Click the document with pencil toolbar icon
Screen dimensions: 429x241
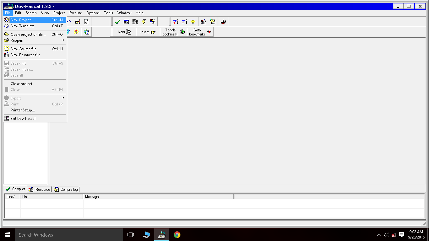point(213,22)
